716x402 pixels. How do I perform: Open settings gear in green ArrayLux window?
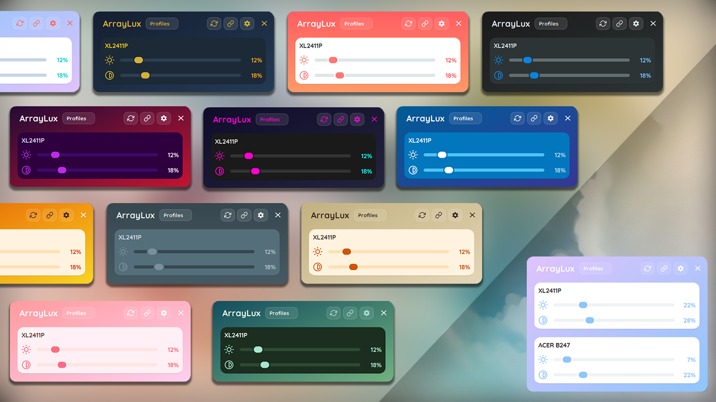pyautogui.click(x=367, y=313)
